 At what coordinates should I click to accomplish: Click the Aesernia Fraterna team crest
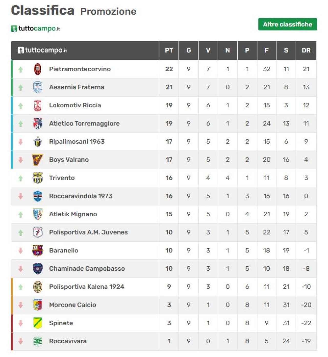38,87
